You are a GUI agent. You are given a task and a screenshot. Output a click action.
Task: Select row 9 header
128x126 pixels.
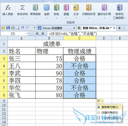point(4,101)
